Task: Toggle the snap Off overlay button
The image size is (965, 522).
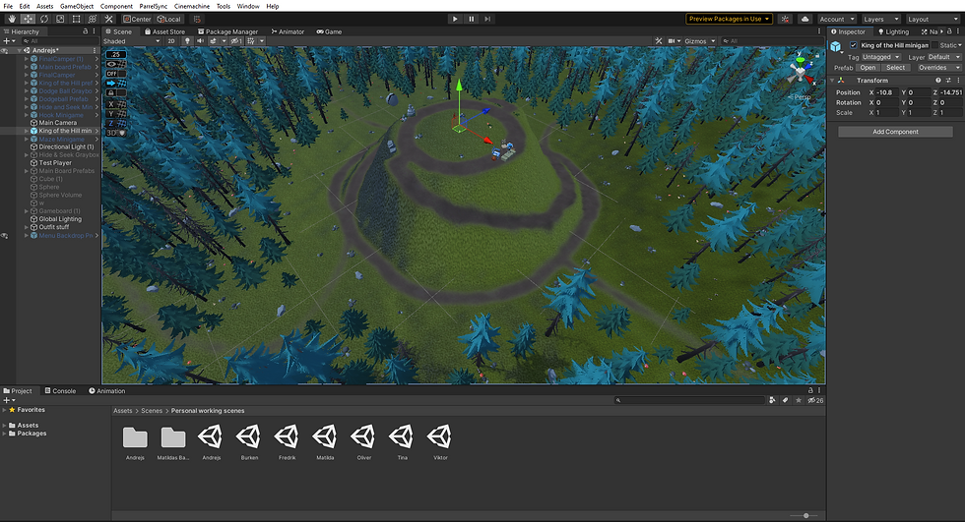Action: click(116, 73)
